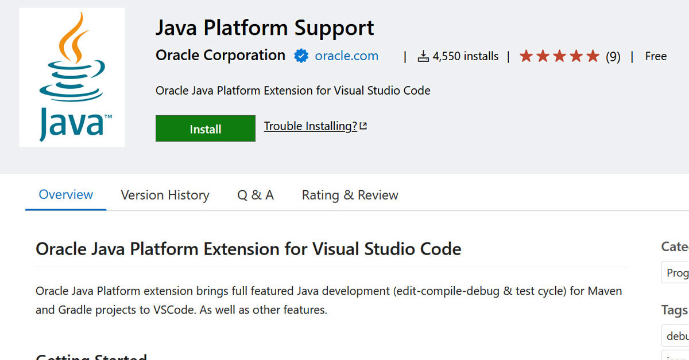Click the blue verified publisher badge
Screen dimensions: 689x360
[301, 56]
